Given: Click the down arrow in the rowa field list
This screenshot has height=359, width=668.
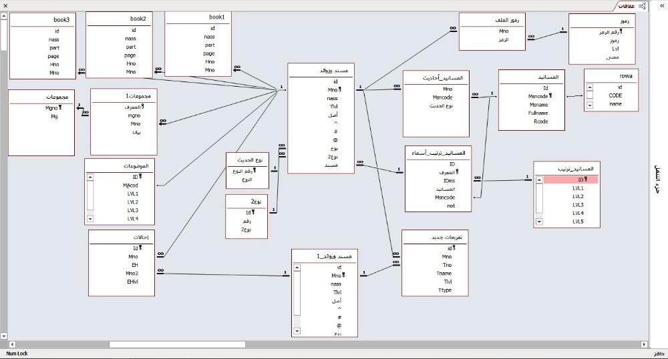Looking at the screenshot, I should tap(590, 105).
